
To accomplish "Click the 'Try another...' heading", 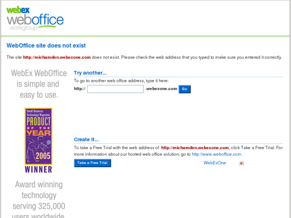I will [90, 73].
